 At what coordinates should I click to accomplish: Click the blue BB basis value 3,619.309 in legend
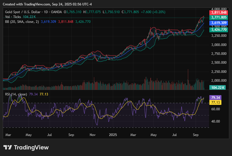pyautogui.click(x=48, y=22)
